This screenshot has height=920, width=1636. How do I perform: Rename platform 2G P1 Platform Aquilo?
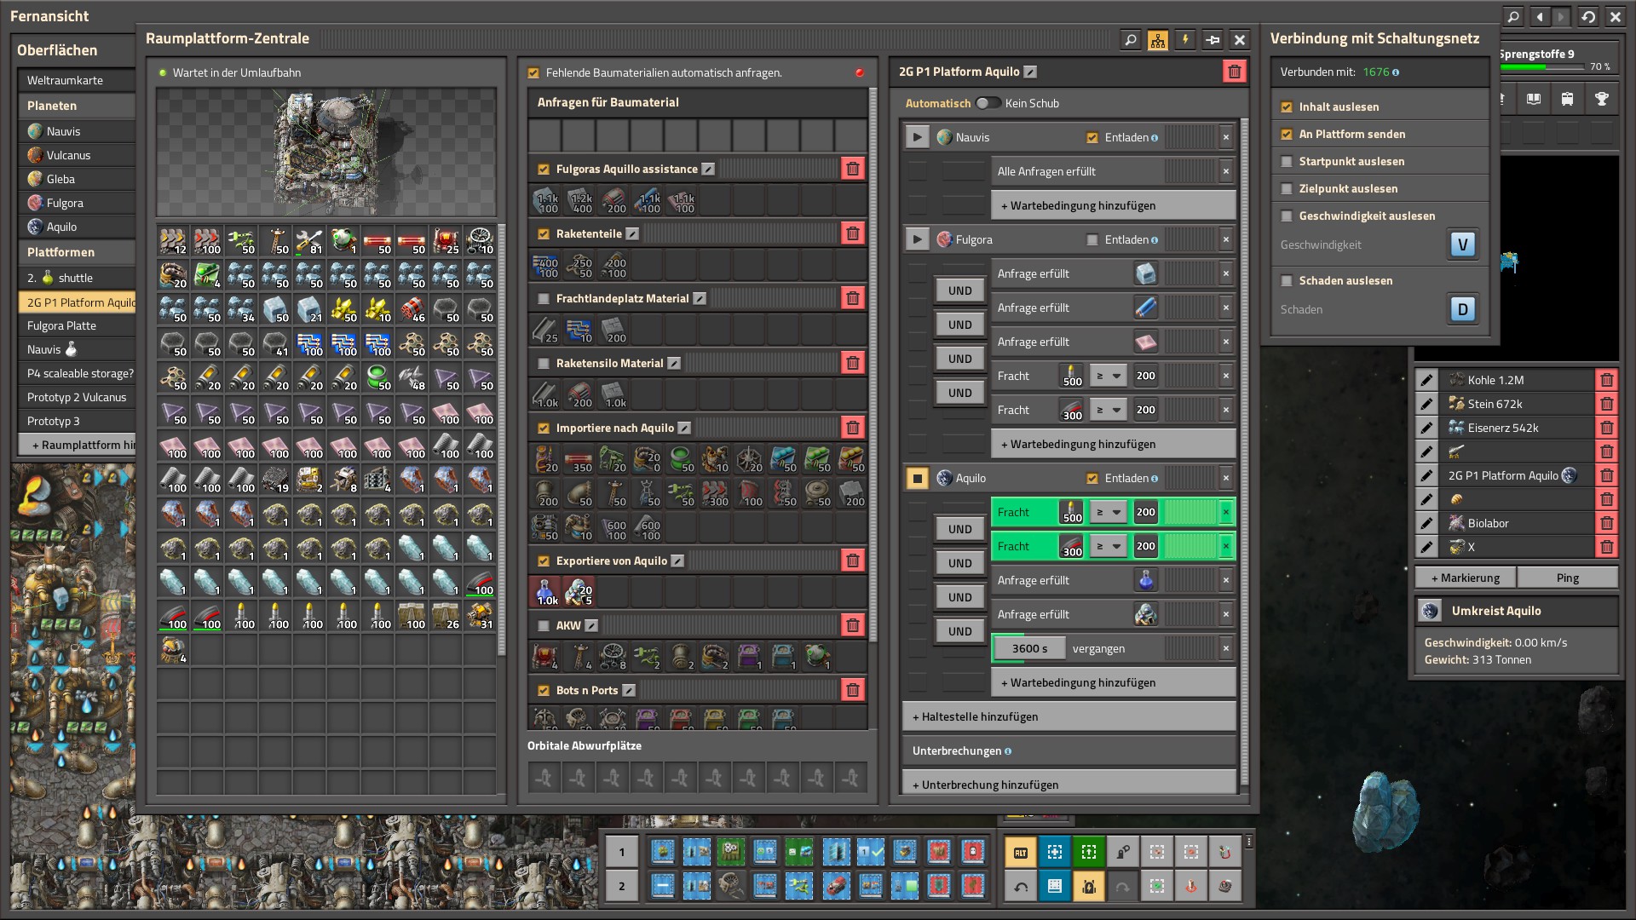[1030, 72]
